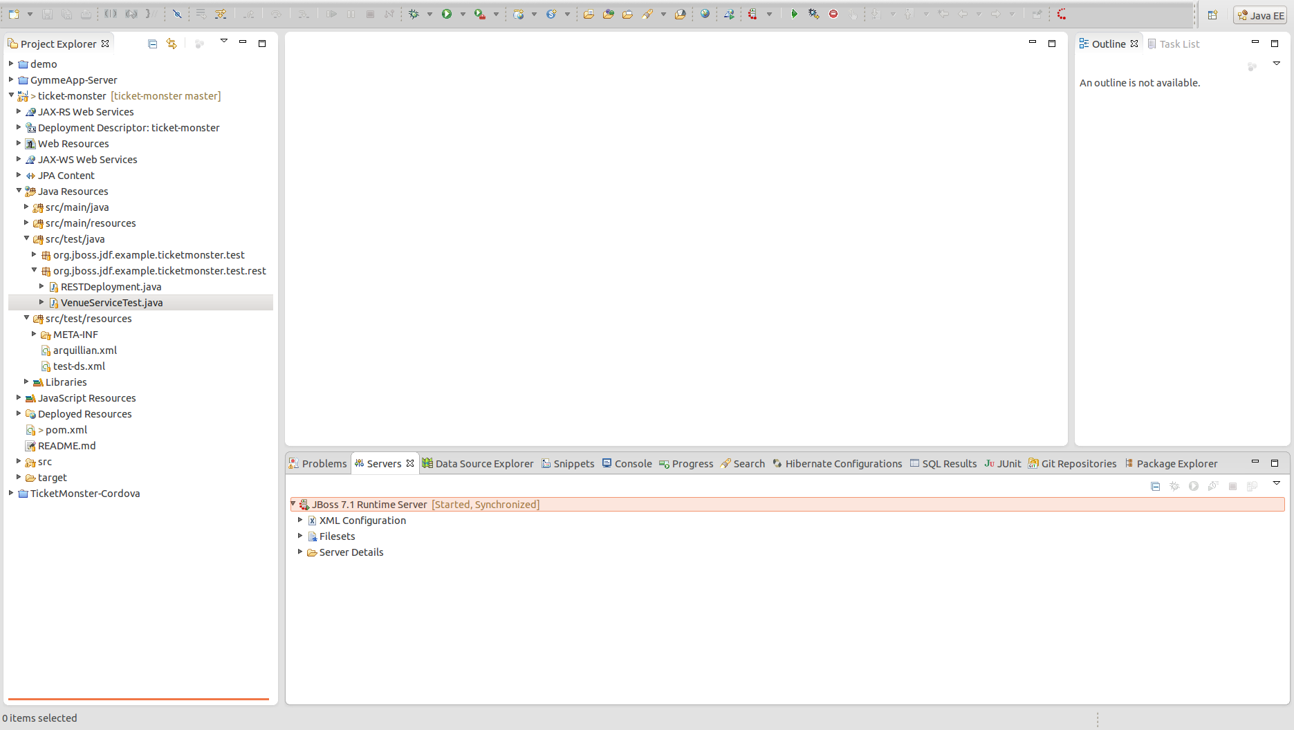
Task: Expand the Web Resources node
Action: pos(19,143)
